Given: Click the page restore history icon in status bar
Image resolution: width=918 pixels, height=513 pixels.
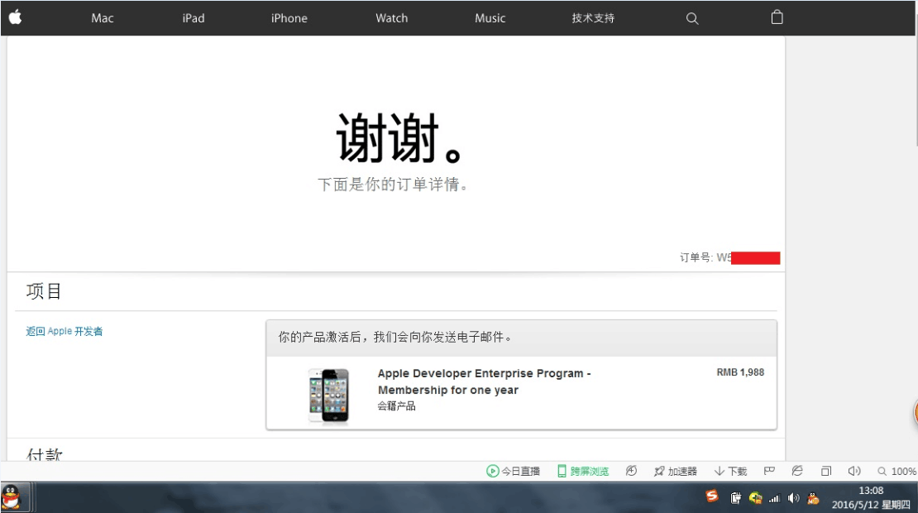Looking at the screenshot, I should point(631,471).
